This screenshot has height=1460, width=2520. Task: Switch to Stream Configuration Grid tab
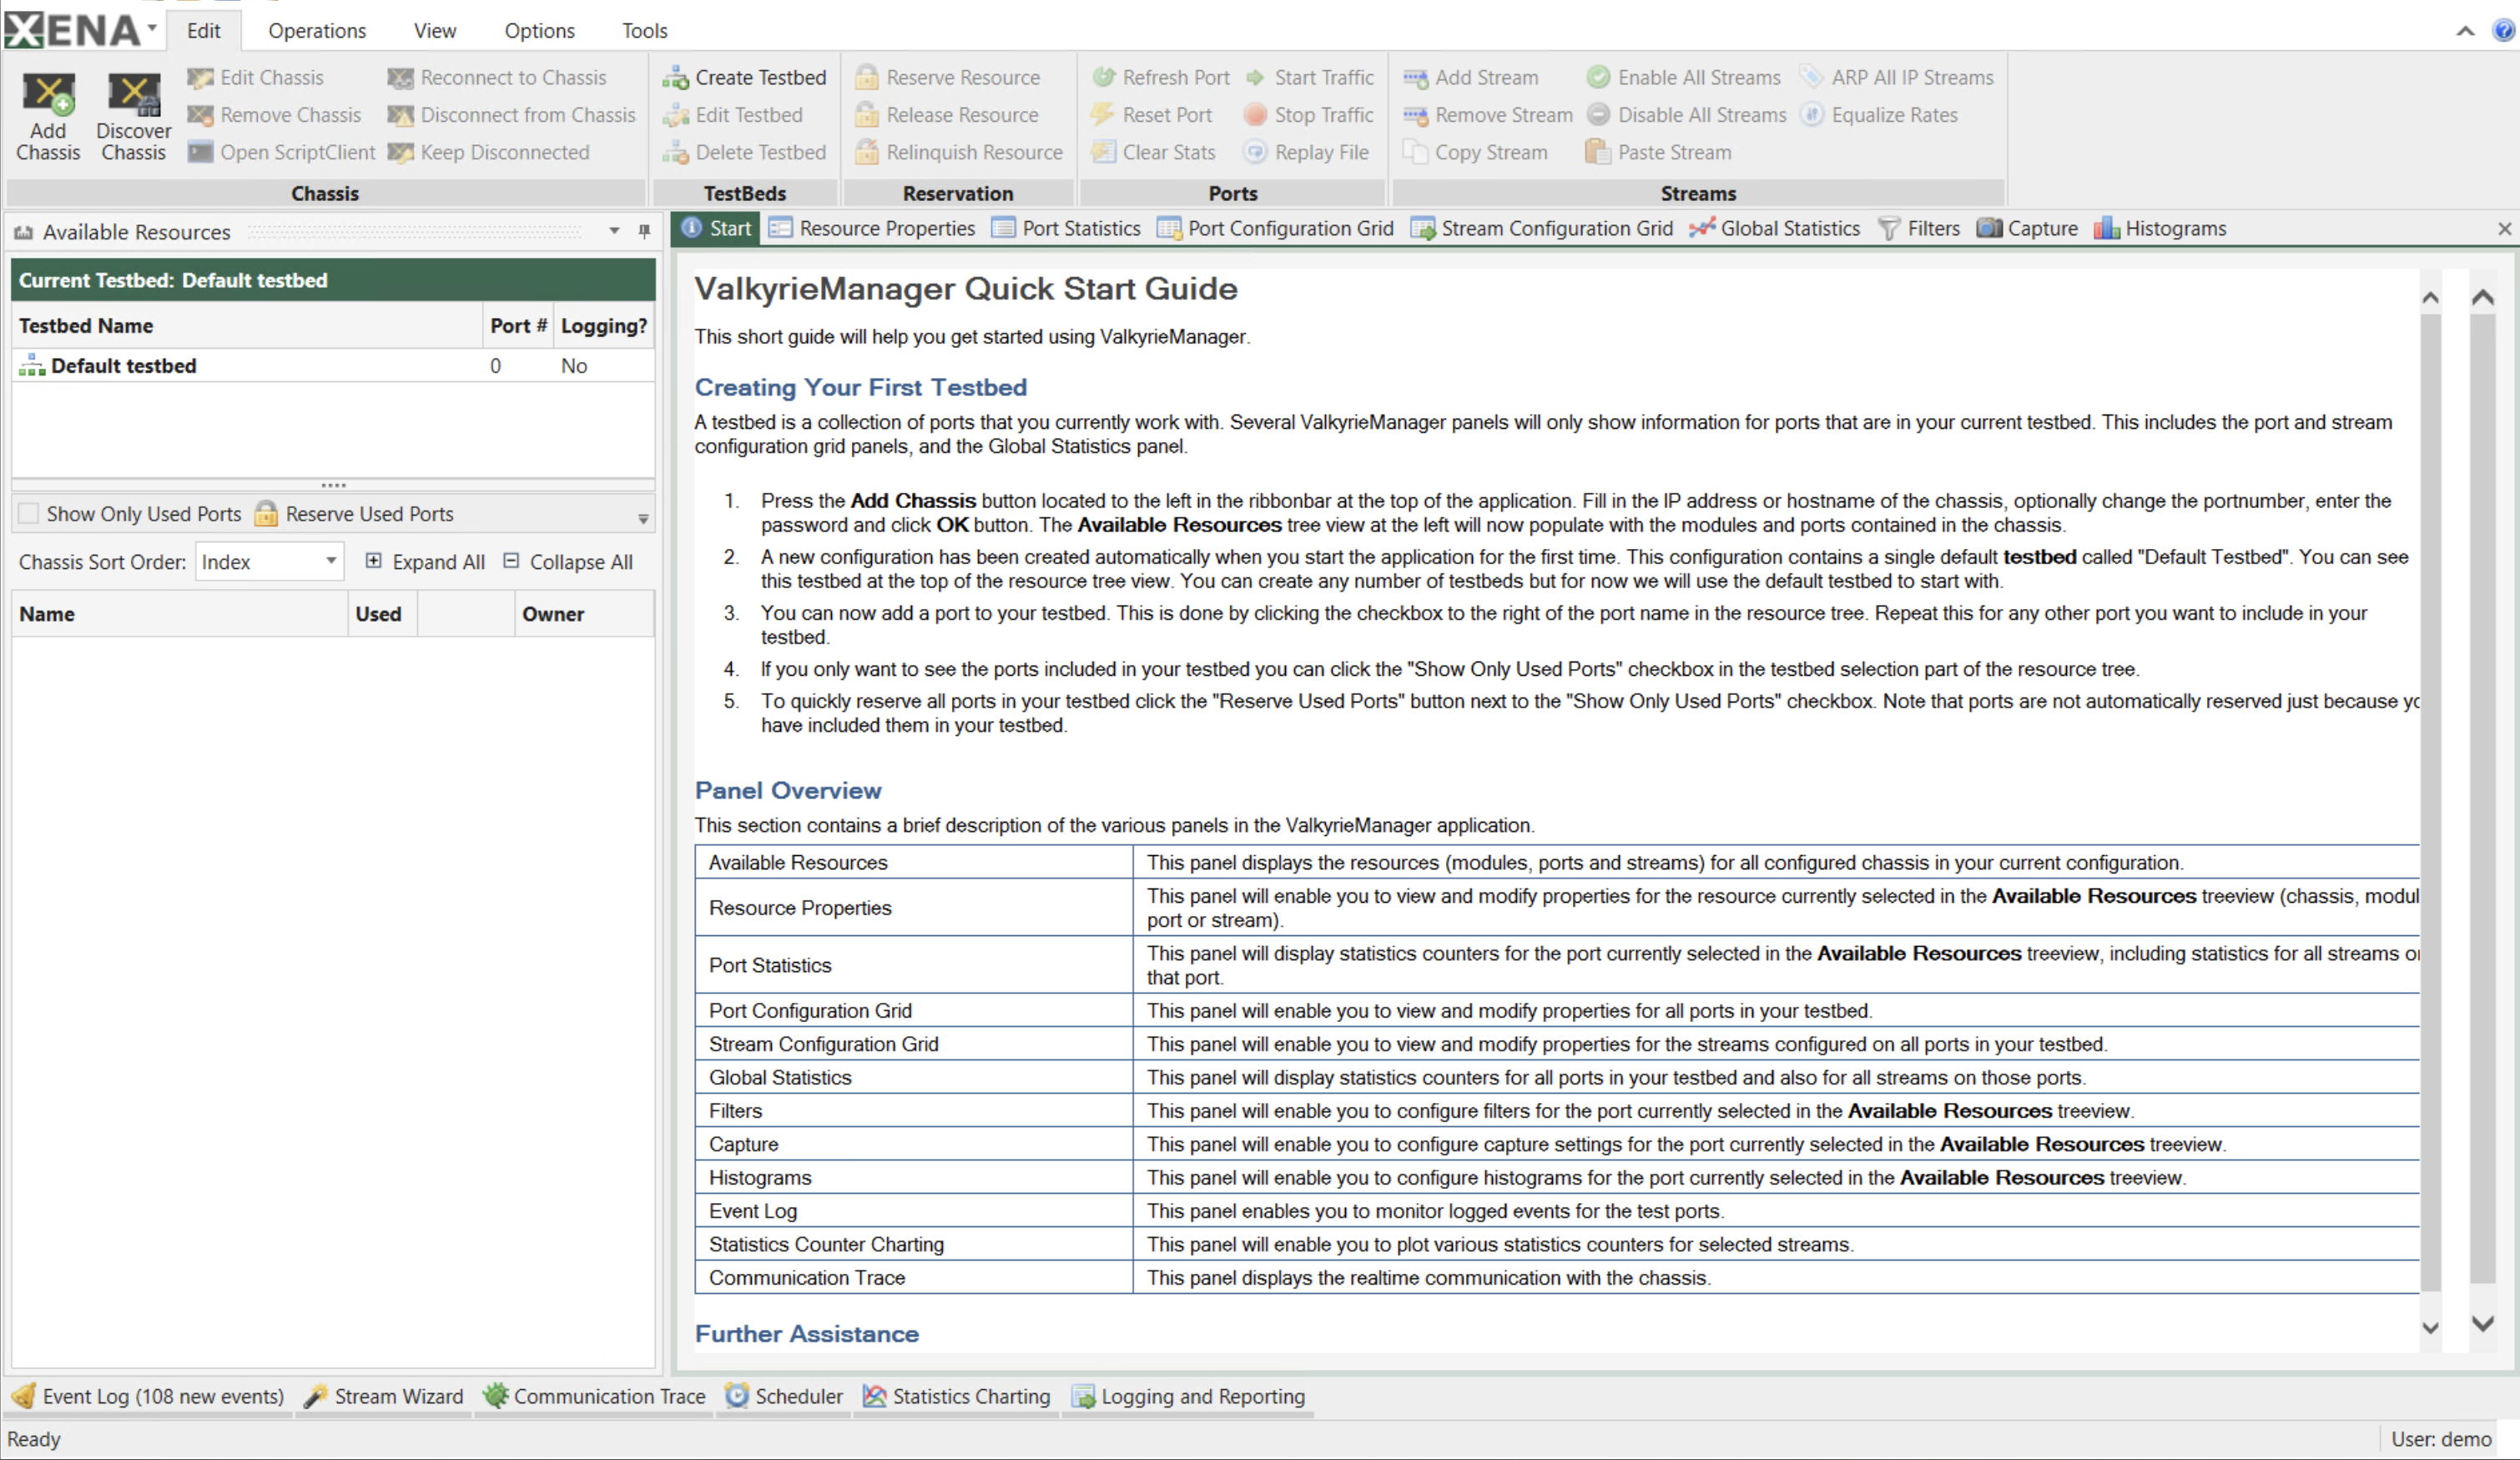(x=1542, y=228)
